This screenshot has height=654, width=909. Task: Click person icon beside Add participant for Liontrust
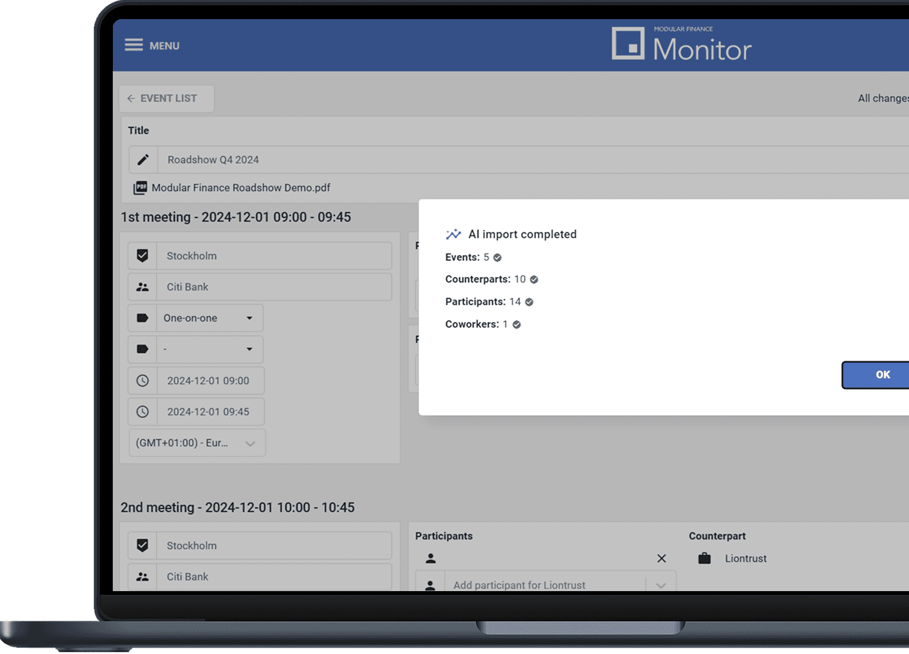[x=430, y=585]
